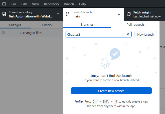Viewport: 165px width, 114px height.
Task: Clear the branch filter with the X icon
Action: [128, 34]
